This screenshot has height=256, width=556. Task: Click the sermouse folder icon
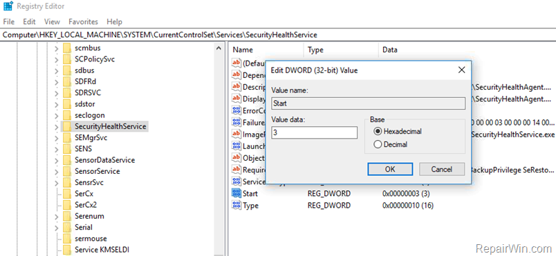coord(67,239)
